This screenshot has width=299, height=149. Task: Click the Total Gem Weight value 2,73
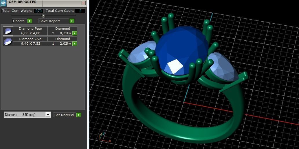point(38,11)
